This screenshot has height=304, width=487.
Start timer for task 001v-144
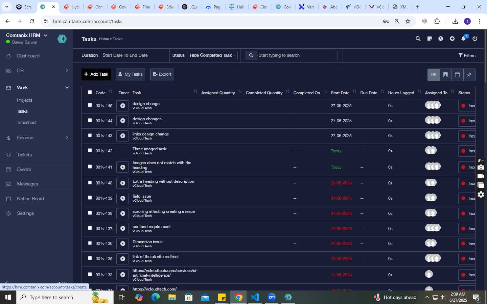(123, 121)
